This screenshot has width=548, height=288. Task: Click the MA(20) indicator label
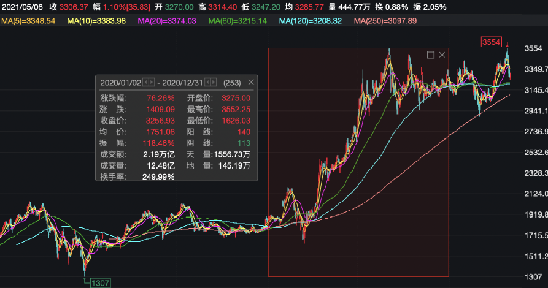point(167,21)
